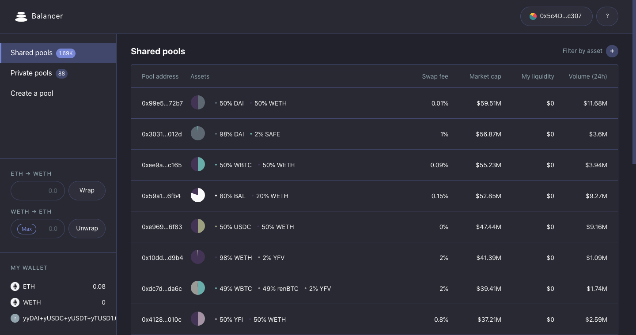Viewport: 636px width, 335px height.
Task: Click the $3.94M volume value
Action: 596,165
